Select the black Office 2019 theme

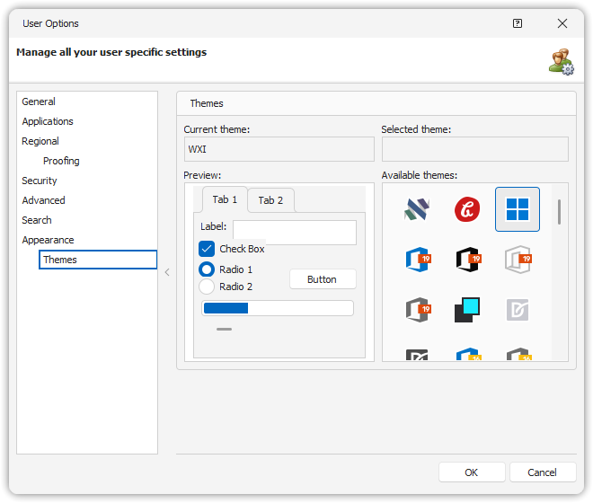pyautogui.click(x=466, y=260)
